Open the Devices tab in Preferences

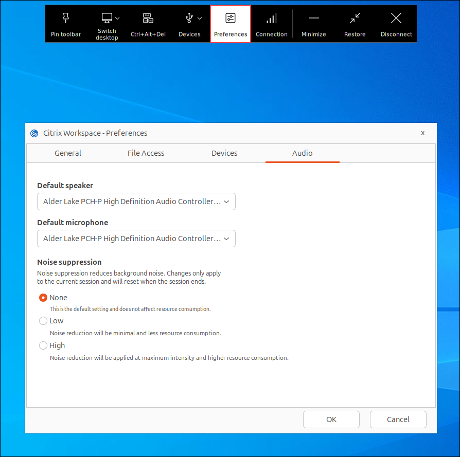(x=224, y=153)
